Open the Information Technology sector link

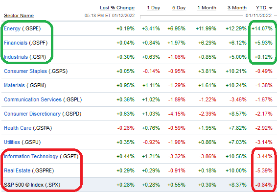[31, 156]
